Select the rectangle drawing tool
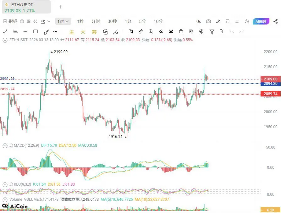The width and height of the screenshot is (281, 213). [x=36, y=31]
